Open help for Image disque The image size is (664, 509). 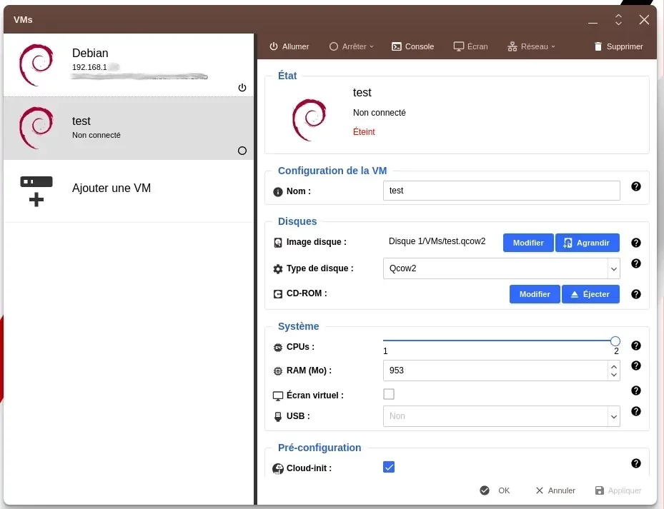click(x=635, y=243)
